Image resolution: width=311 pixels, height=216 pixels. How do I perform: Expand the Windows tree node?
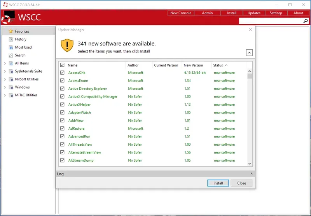5,87
